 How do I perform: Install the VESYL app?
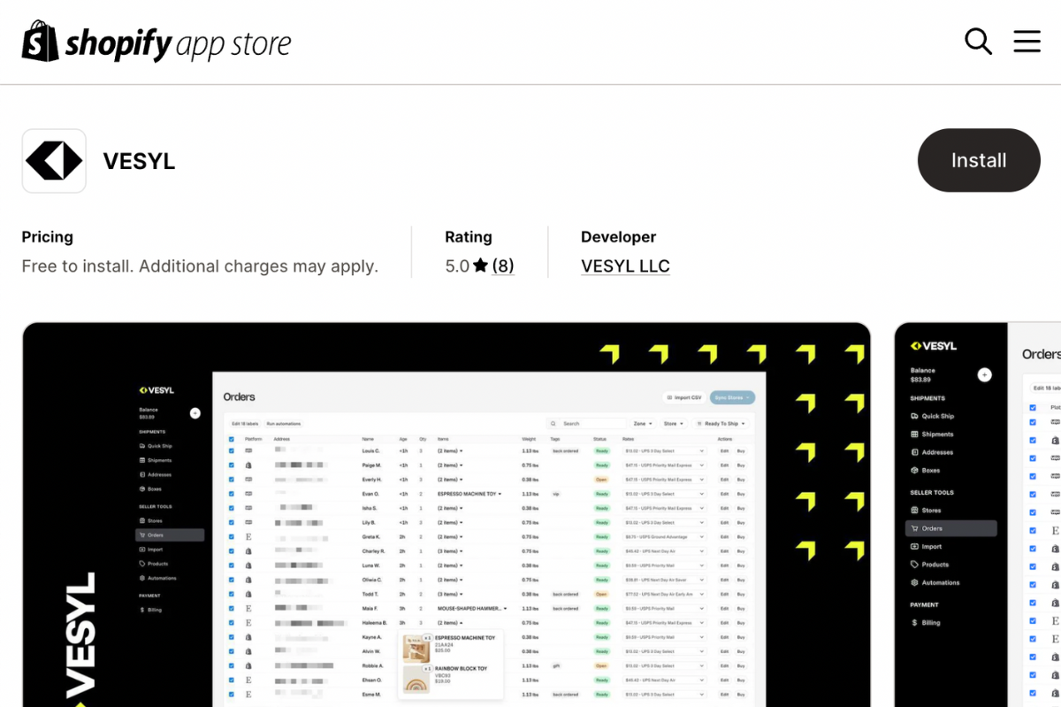[x=979, y=160]
